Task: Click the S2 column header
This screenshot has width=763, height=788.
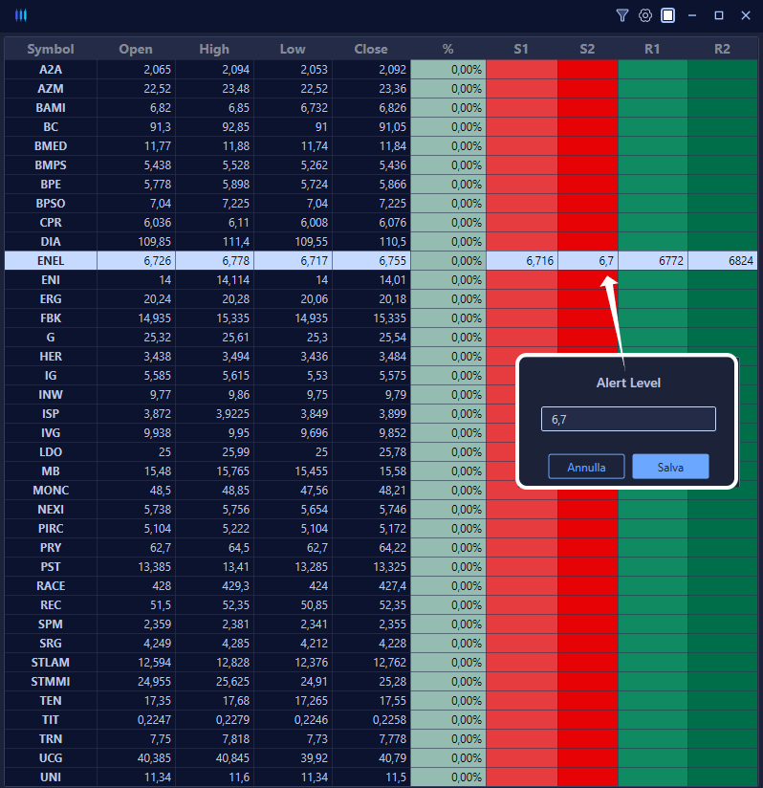Action: tap(587, 49)
